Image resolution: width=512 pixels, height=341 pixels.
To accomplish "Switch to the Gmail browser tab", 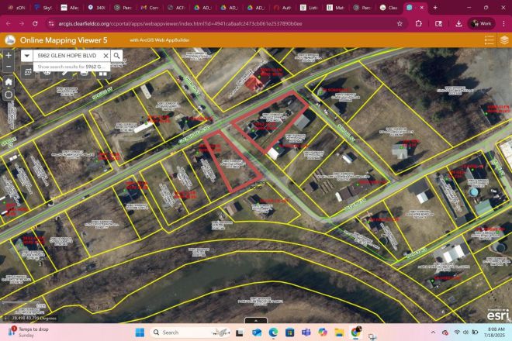I will pos(339,7).
